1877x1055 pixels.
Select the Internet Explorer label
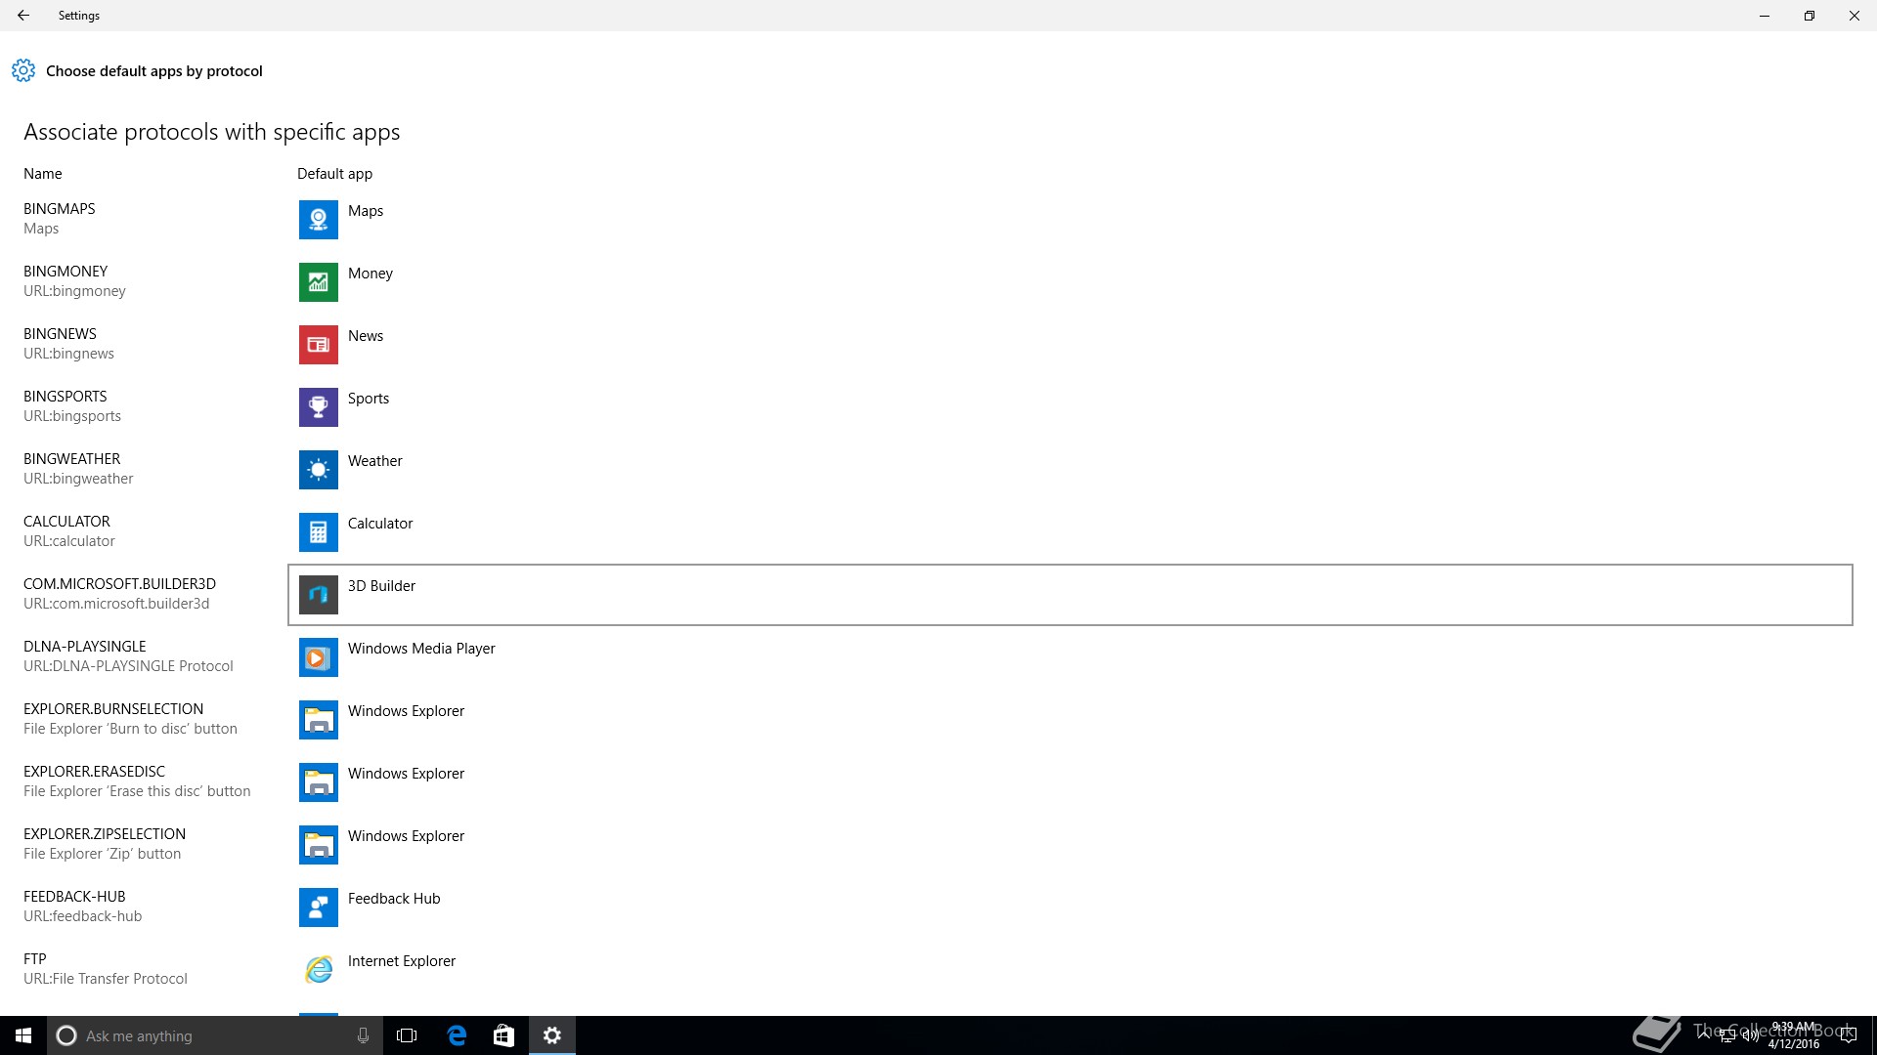pos(402,961)
